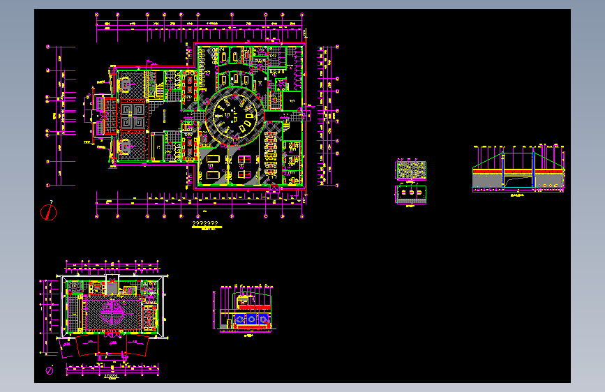Image resolution: width=605 pixels, height=392 pixels.
Task: Select the circular hall in the main floor plan
Action: (x=235, y=116)
